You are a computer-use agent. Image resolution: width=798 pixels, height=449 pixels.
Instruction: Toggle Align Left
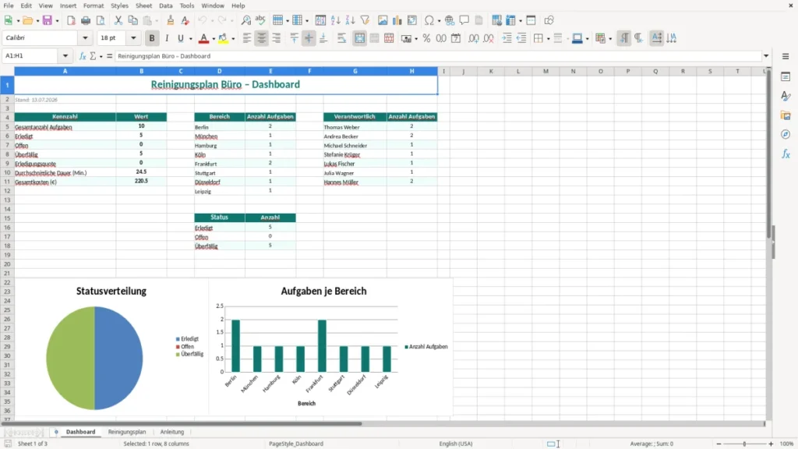point(247,38)
